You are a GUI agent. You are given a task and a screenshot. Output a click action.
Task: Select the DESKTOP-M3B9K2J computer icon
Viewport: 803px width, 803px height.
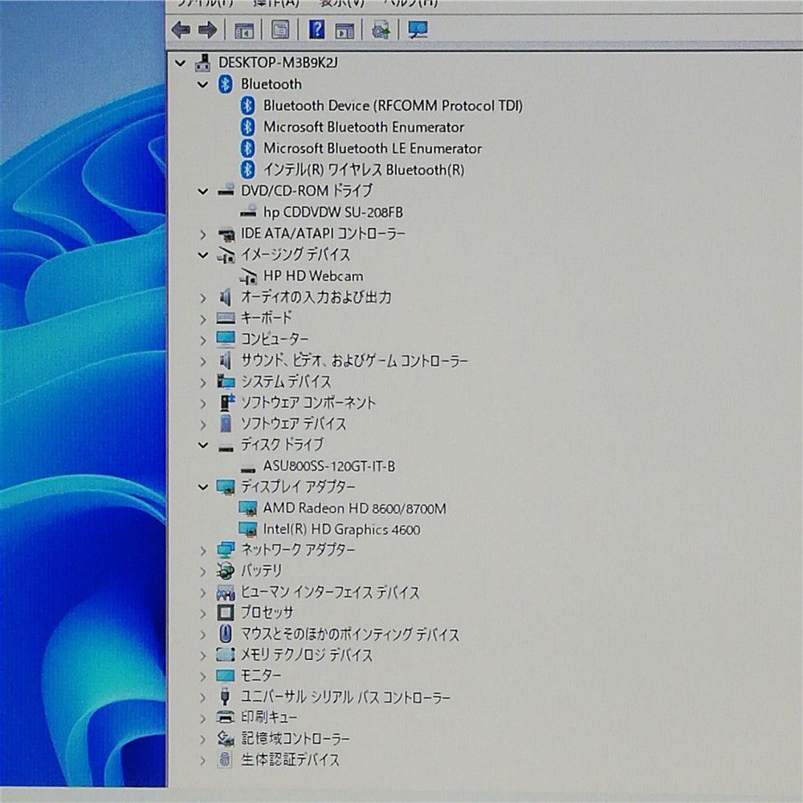click(x=202, y=63)
